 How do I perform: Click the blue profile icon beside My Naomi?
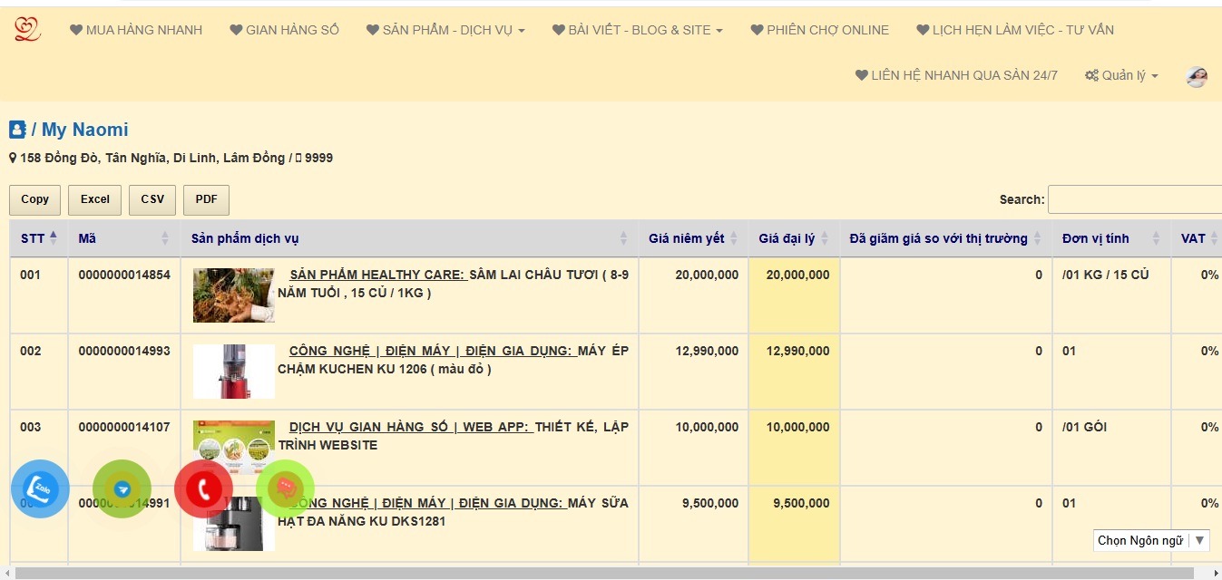pos(17,130)
